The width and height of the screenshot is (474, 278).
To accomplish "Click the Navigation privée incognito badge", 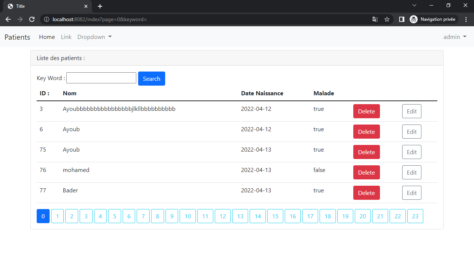I will pyautogui.click(x=434, y=19).
